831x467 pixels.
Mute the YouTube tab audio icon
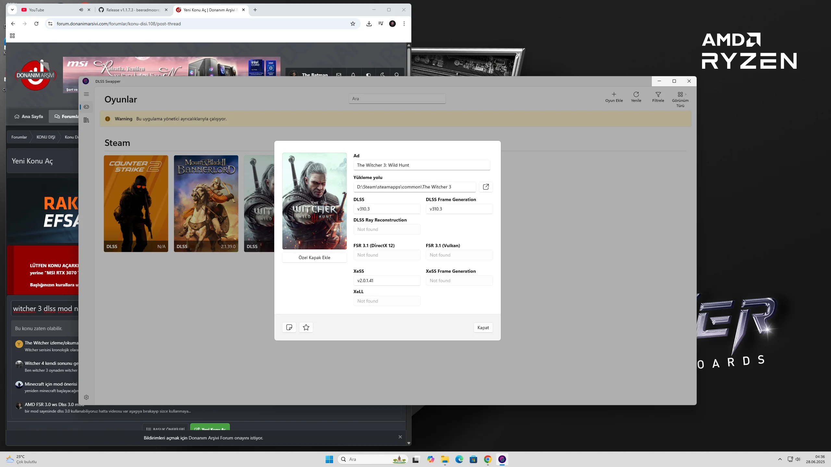81,10
